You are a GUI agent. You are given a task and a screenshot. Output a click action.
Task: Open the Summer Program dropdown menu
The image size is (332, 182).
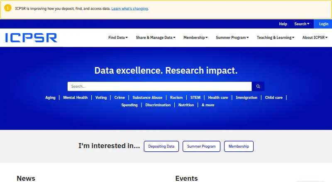pyautogui.click(x=232, y=38)
